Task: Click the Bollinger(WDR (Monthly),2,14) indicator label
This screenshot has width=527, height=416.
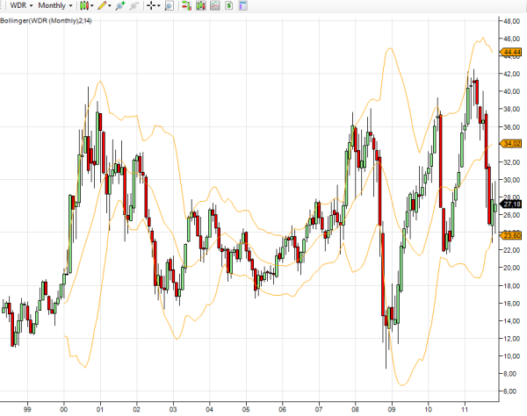Action: click(x=46, y=21)
